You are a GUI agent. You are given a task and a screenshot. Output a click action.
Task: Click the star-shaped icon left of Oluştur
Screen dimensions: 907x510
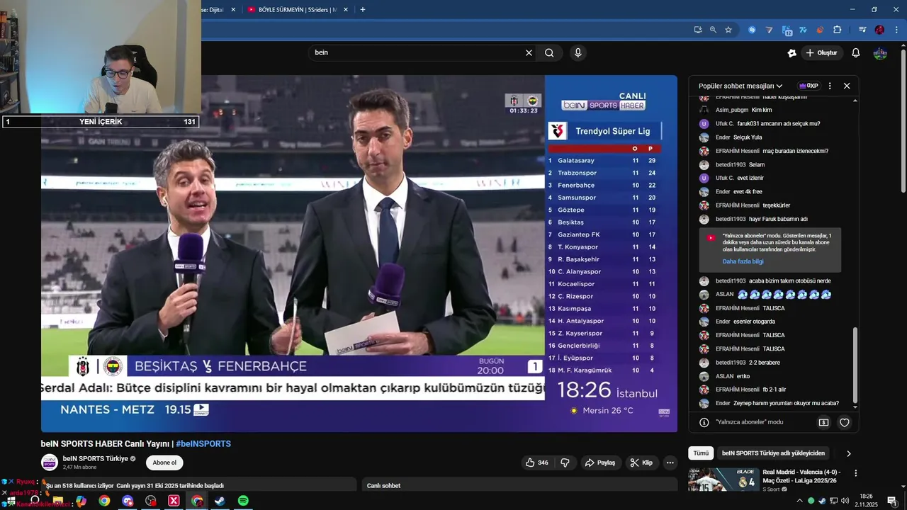coord(792,52)
